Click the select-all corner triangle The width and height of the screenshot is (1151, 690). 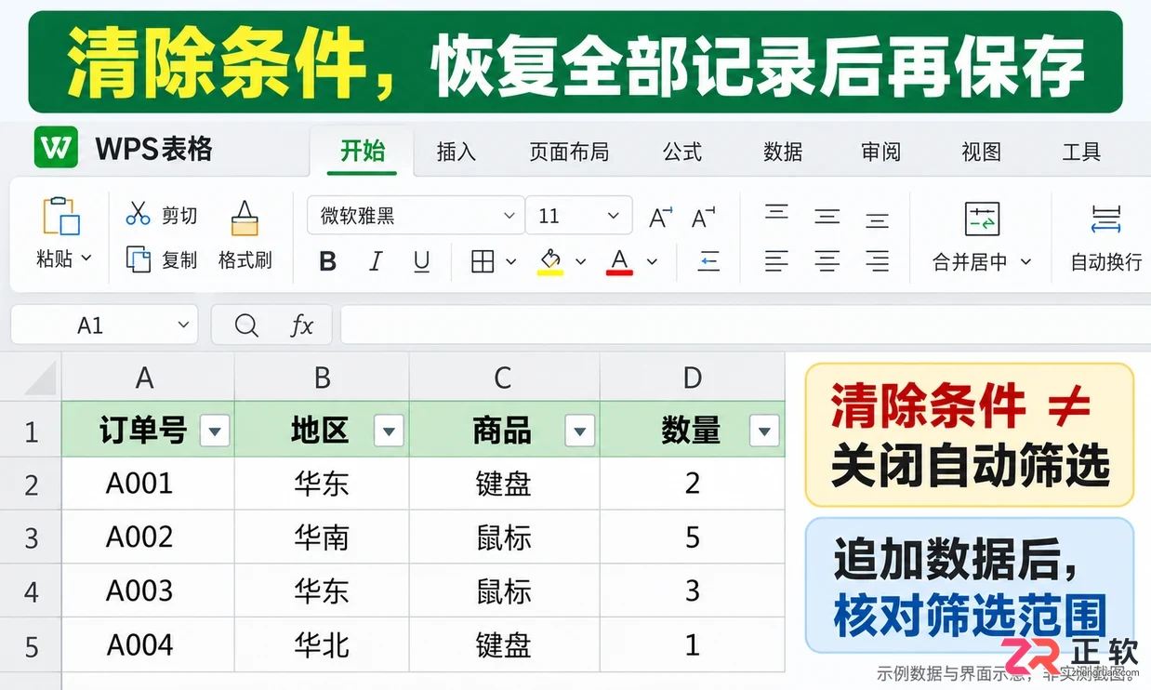39,378
